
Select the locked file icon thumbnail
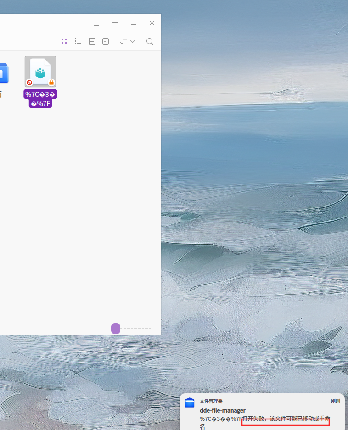point(40,72)
